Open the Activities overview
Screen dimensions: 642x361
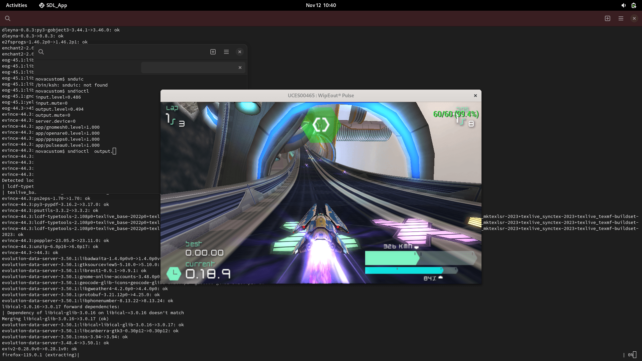[16, 5]
